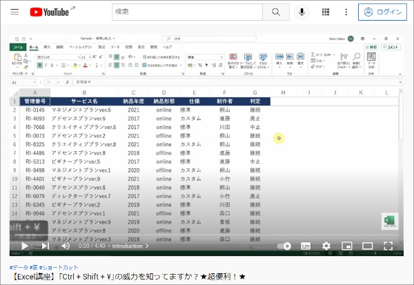This screenshot has width=414, height=285.
Task: Start voice search with the microphone
Action: pyautogui.click(x=302, y=12)
